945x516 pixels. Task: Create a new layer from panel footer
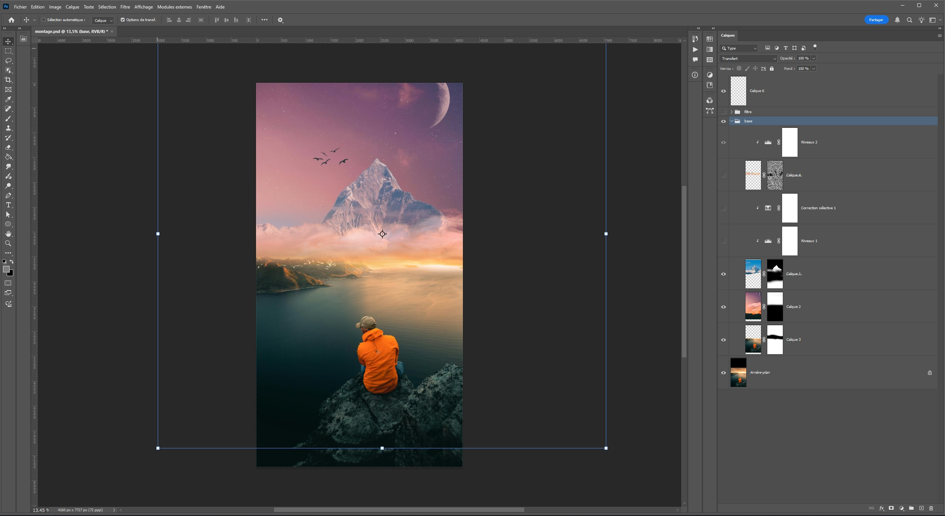921,508
